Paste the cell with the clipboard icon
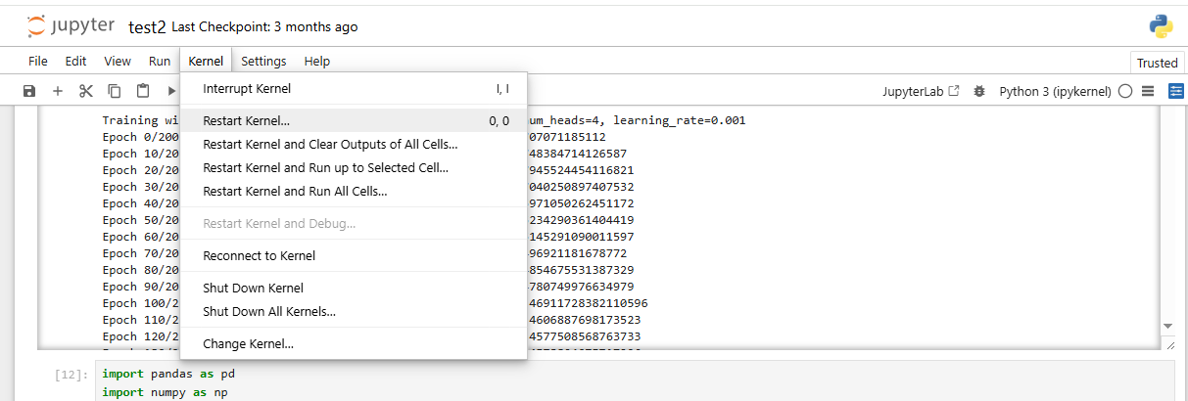1188x401 pixels. click(x=143, y=91)
